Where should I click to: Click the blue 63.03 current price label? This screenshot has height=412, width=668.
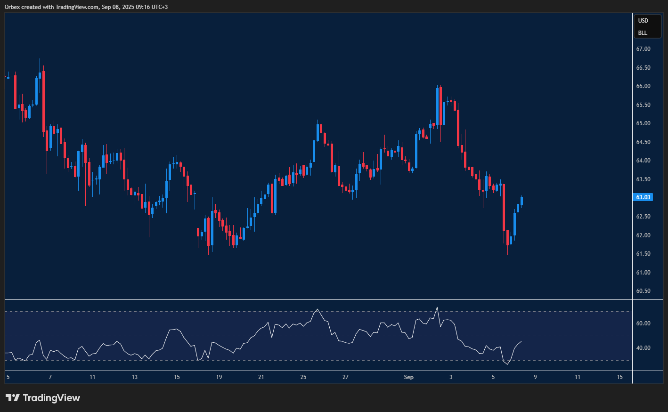click(x=643, y=197)
